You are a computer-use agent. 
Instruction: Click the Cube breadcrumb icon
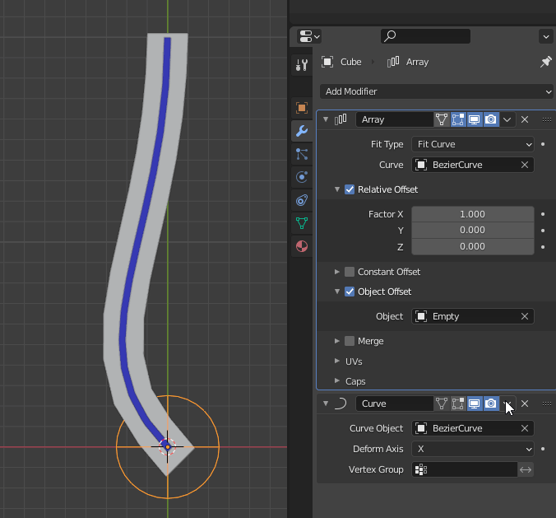327,62
